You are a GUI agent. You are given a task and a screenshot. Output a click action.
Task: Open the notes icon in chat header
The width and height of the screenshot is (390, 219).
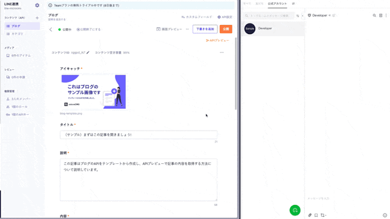click(381, 16)
